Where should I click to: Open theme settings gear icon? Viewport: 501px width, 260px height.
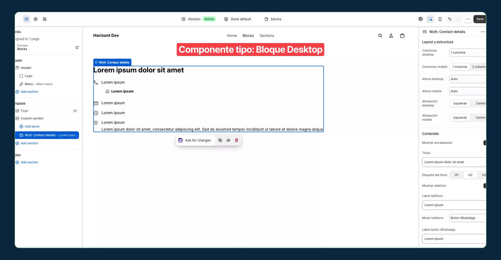click(x=35, y=19)
